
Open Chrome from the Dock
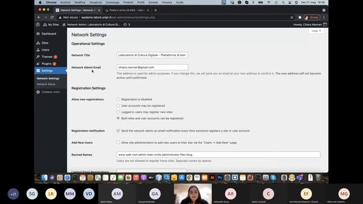pyautogui.click(x=189, y=177)
